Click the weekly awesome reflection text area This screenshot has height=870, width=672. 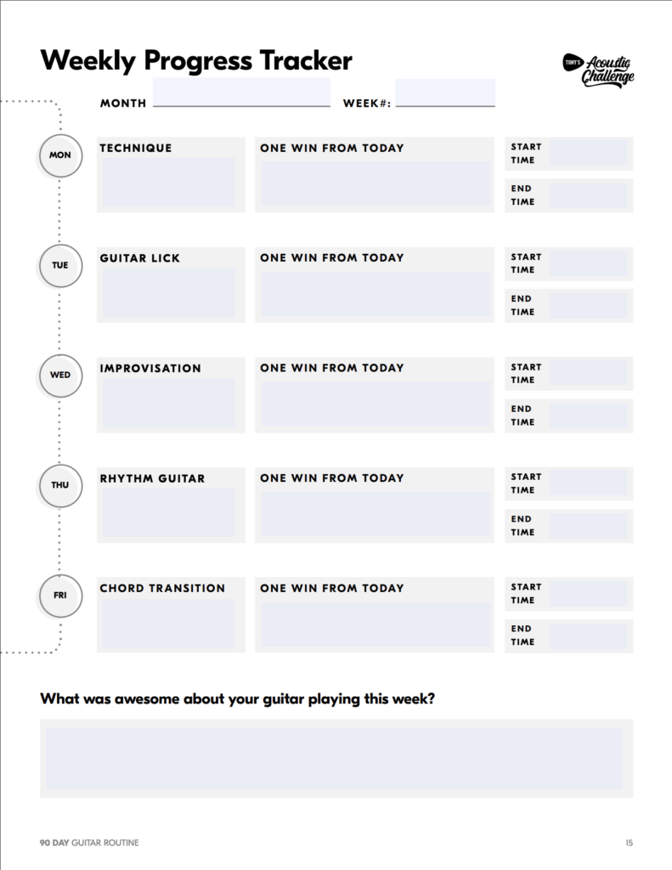click(x=336, y=758)
